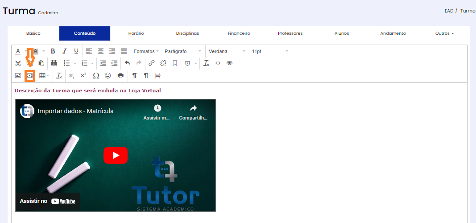Align text to the right

pyautogui.click(x=112, y=51)
